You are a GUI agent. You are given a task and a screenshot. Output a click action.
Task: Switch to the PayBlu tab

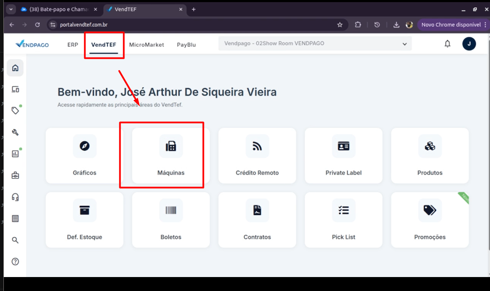(186, 45)
